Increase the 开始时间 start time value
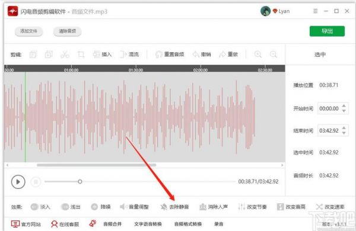Image resolution: width=356 pixels, height=231 pixels. click(x=344, y=106)
